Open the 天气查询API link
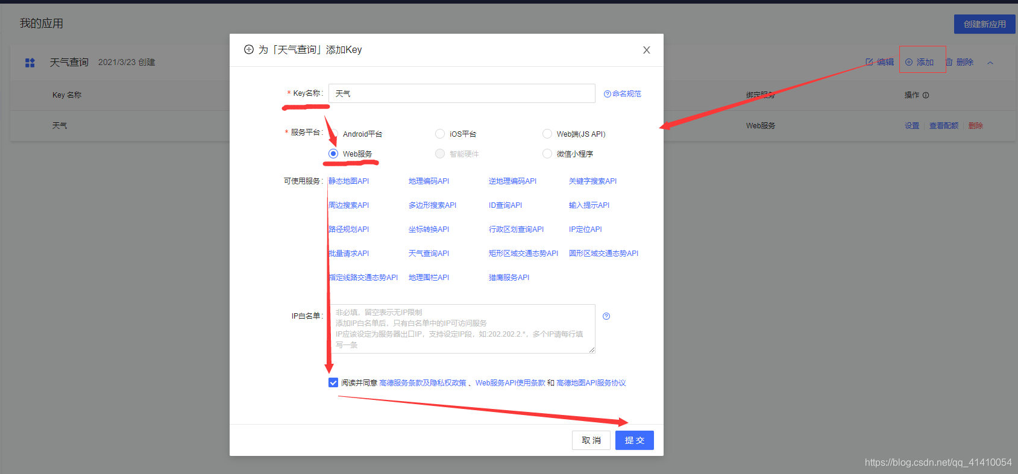1018x474 pixels. point(429,254)
